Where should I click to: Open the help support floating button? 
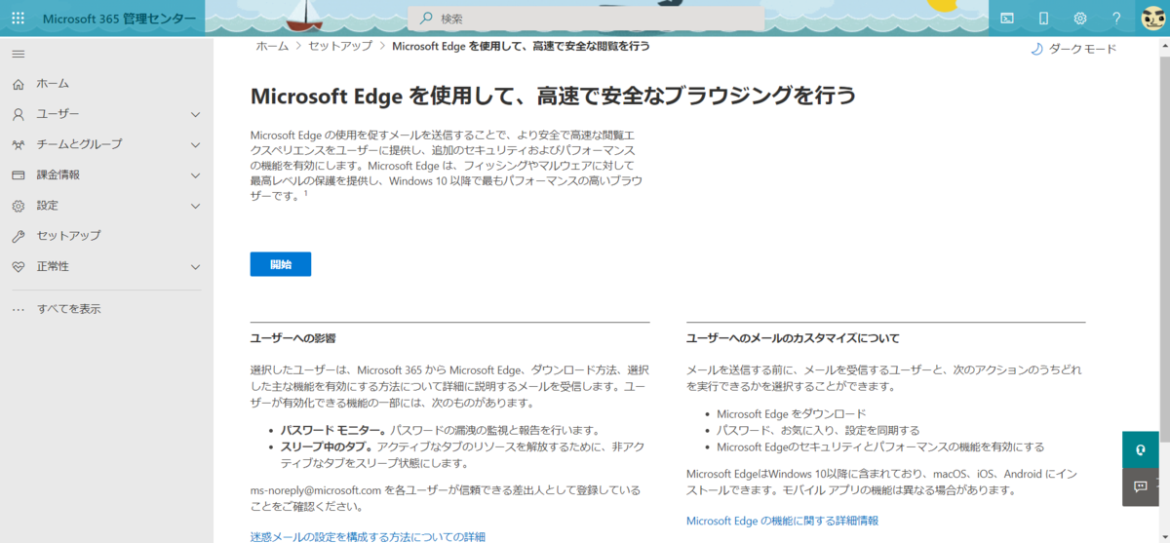pyautogui.click(x=1140, y=449)
